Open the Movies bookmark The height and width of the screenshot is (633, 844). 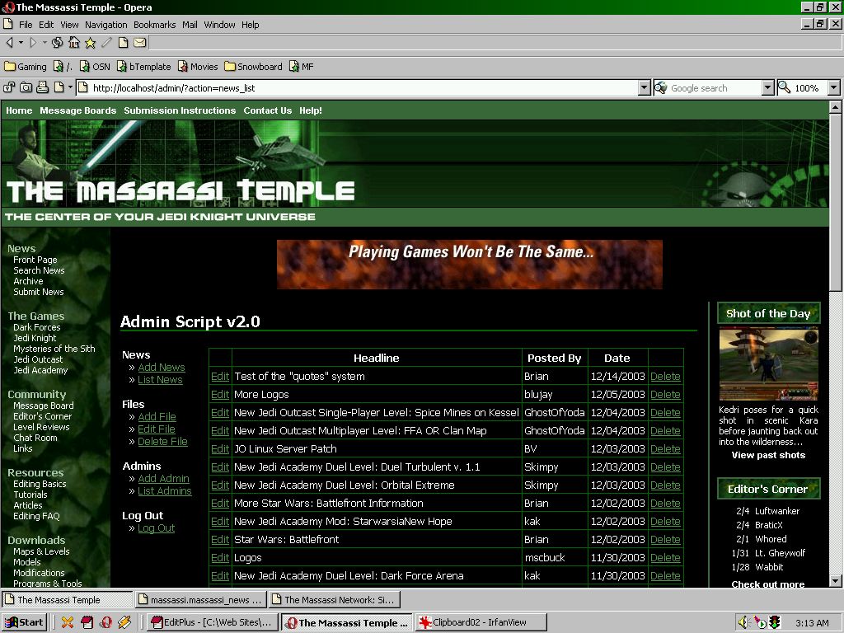pyautogui.click(x=198, y=67)
